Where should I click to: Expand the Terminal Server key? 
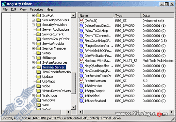[33, 67]
